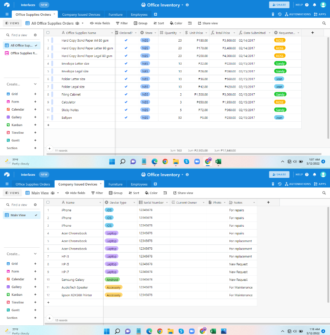Open base history icon in top window
The width and height of the screenshot is (330, 335).
click(x=279, y=14)
